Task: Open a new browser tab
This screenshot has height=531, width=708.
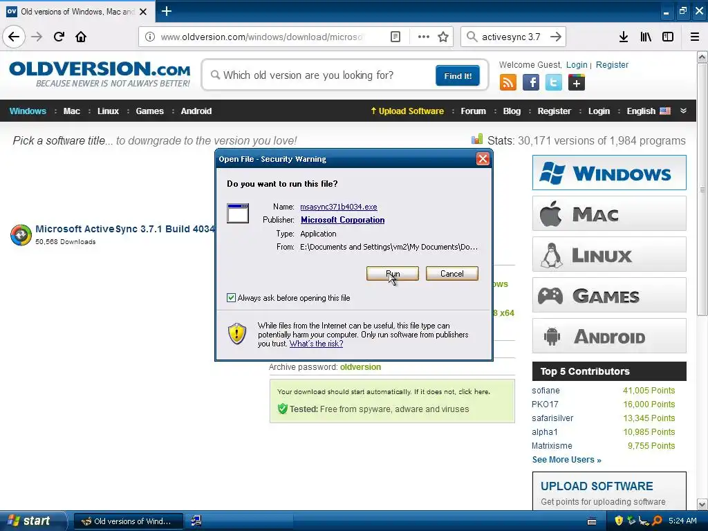Action: [166, 11]
